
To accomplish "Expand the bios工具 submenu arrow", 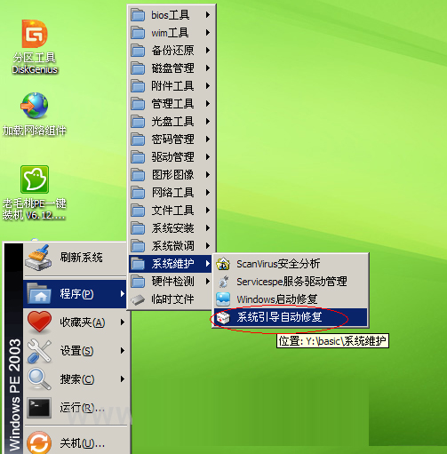I will [x=208, y=15].
